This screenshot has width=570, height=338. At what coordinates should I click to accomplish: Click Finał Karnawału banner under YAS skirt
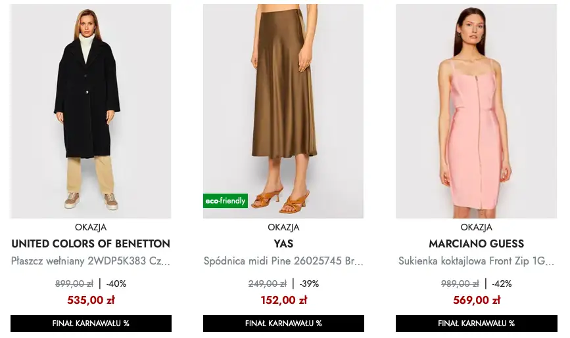[x=283, y=324]
